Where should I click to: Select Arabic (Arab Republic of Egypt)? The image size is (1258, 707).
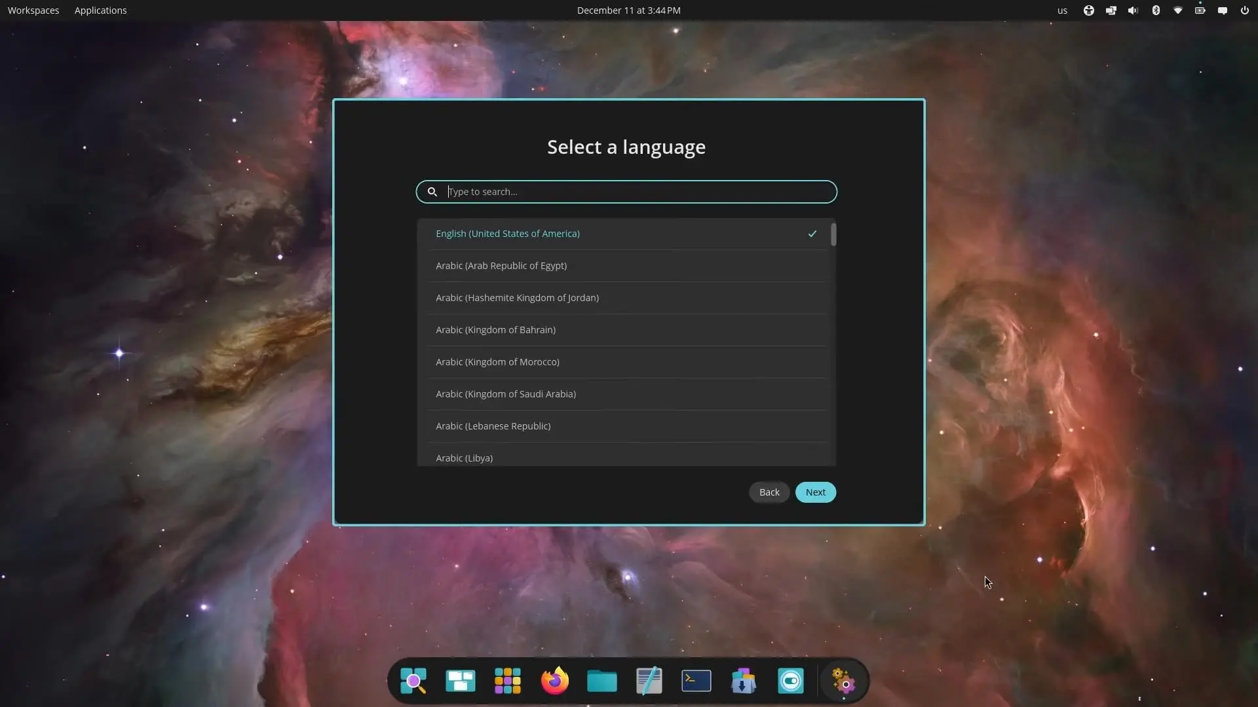(626, 266)
